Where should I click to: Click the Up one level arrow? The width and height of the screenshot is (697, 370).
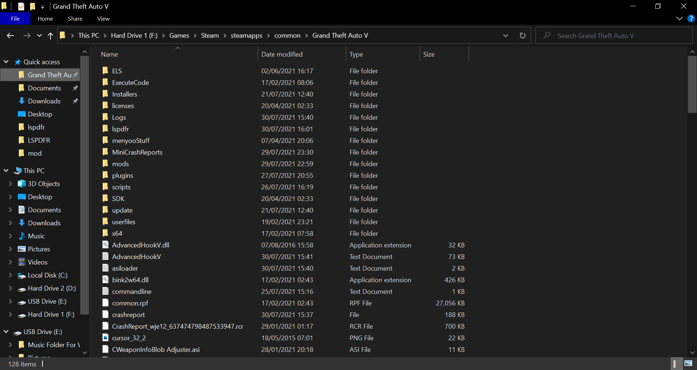tap(50, 36)
